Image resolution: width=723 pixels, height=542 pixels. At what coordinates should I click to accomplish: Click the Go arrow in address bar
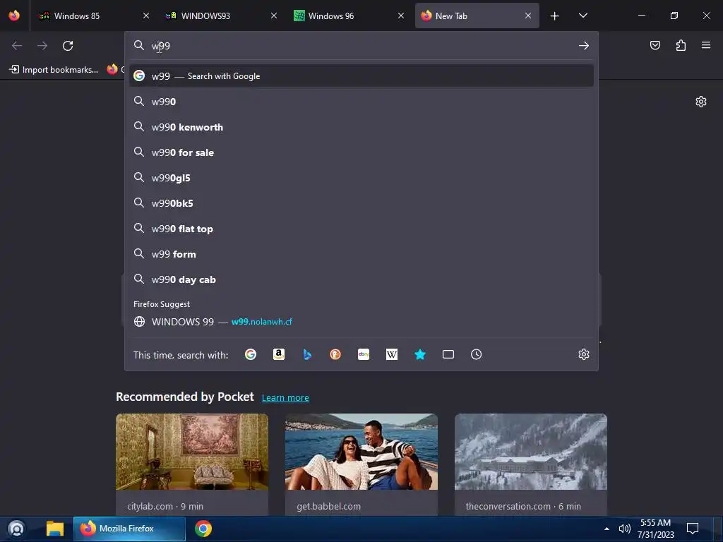584,46
